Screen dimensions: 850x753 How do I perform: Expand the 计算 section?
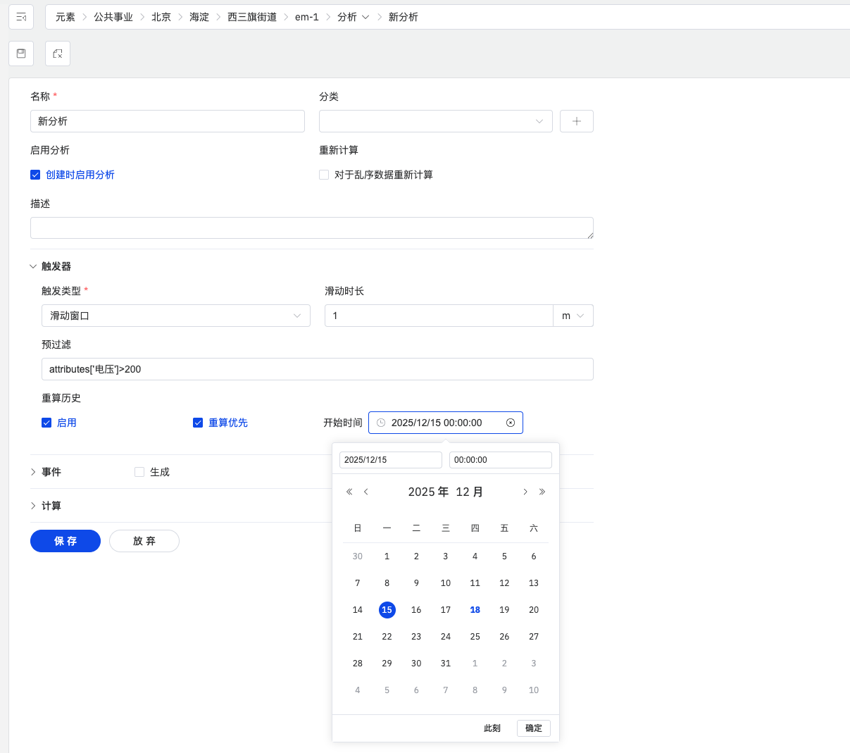click(33, 506)
